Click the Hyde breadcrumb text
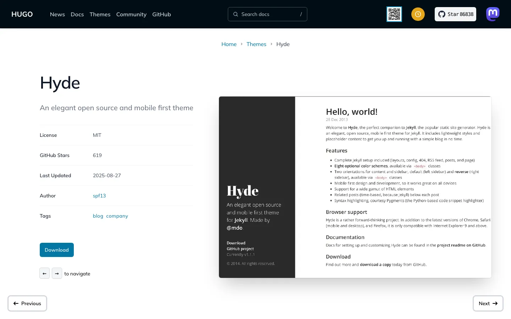This screenshot has width=511, height=319. [283, 44]
